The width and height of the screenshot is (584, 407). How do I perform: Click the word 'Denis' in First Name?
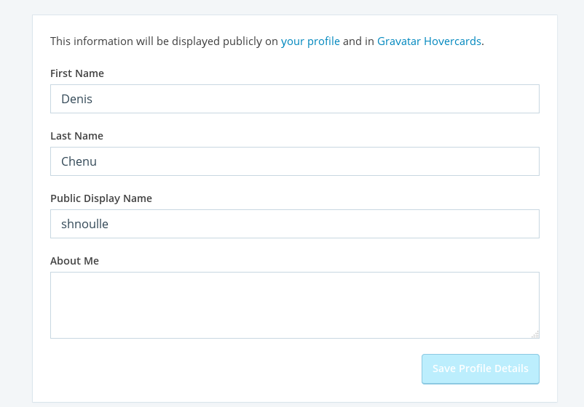(76, 99)
